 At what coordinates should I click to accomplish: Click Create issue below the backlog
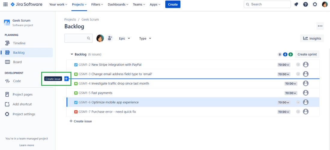[x=81, y=121]
